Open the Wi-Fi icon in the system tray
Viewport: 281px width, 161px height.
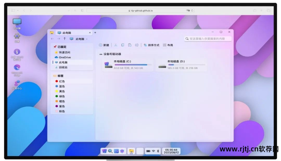(x=153, y=151)
